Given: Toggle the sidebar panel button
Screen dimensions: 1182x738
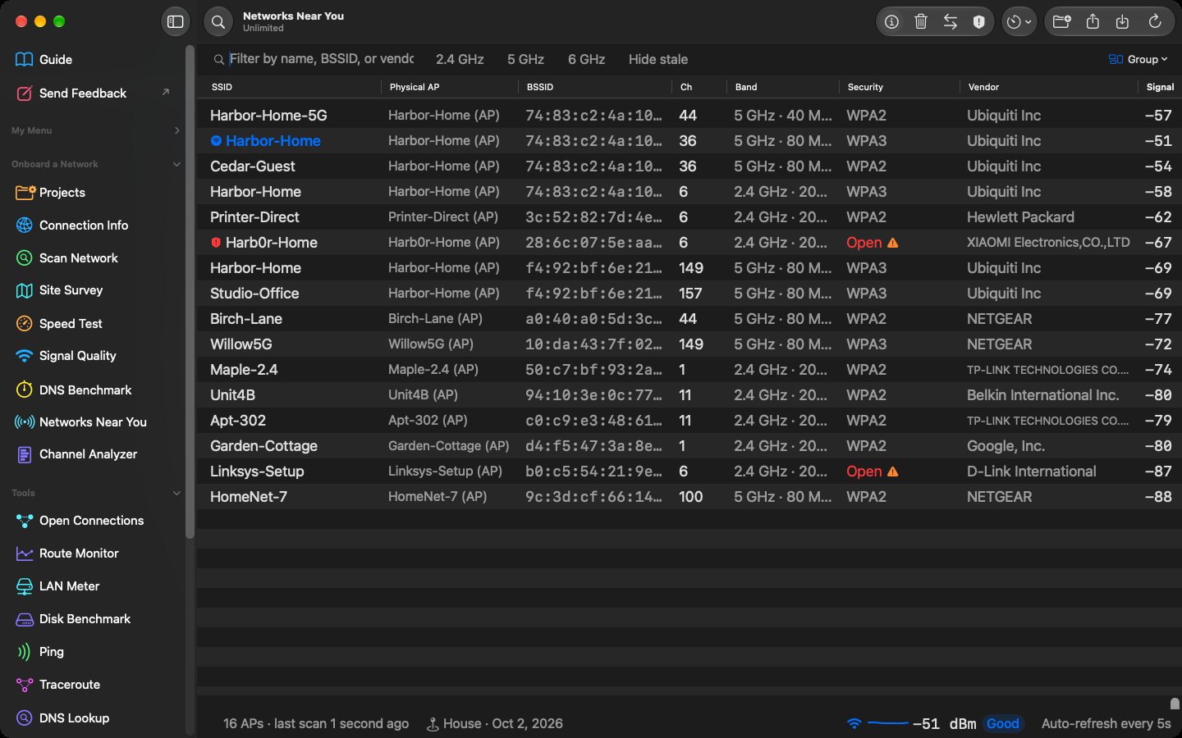Looking at the screenshot, I should pyautogui.click(x=176, y=22).
